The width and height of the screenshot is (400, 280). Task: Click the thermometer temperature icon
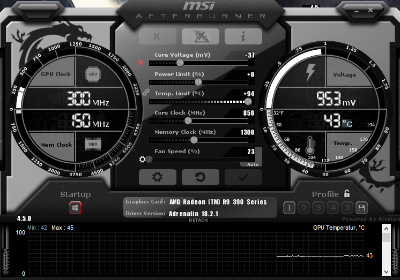(x=310, y=146)
